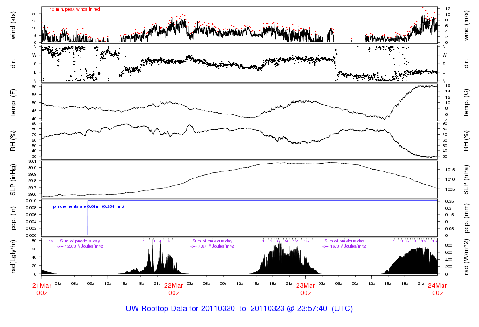This screenshot has height=327, width=479.
Task: Click the '10 min. peak winds in red' note
Action: tap(74, 9)
